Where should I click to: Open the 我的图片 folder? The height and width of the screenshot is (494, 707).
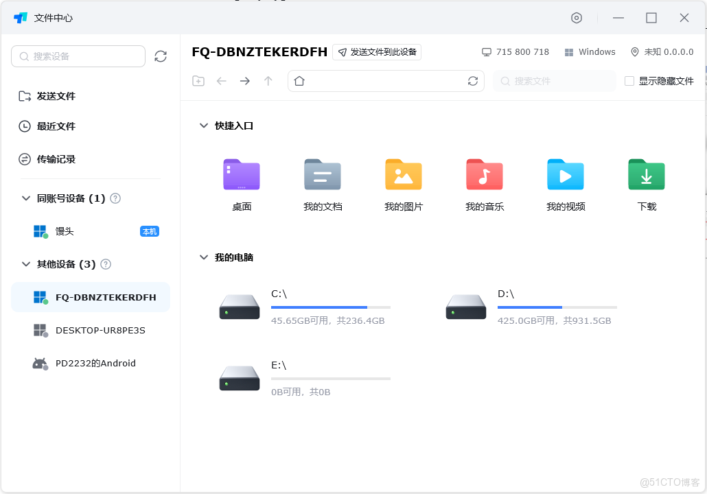click(403, 182)
